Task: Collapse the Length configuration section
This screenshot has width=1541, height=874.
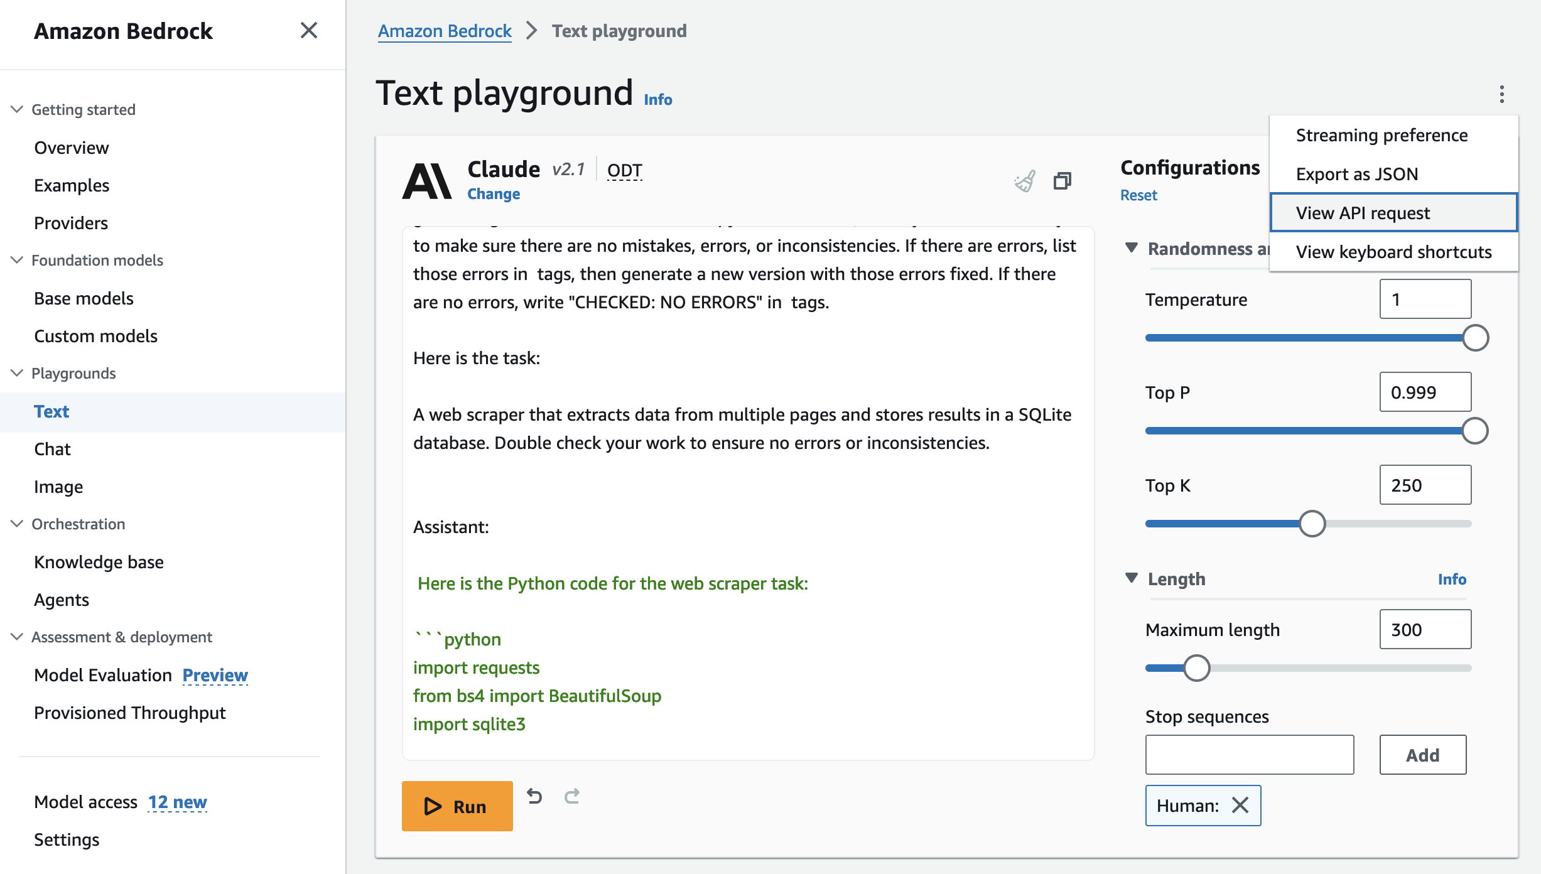Action: [1132, 578]
